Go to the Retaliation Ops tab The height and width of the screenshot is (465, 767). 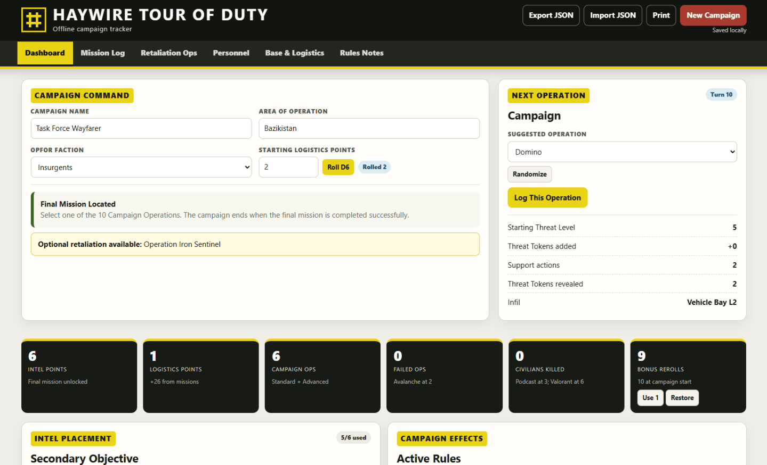(169, 53)
